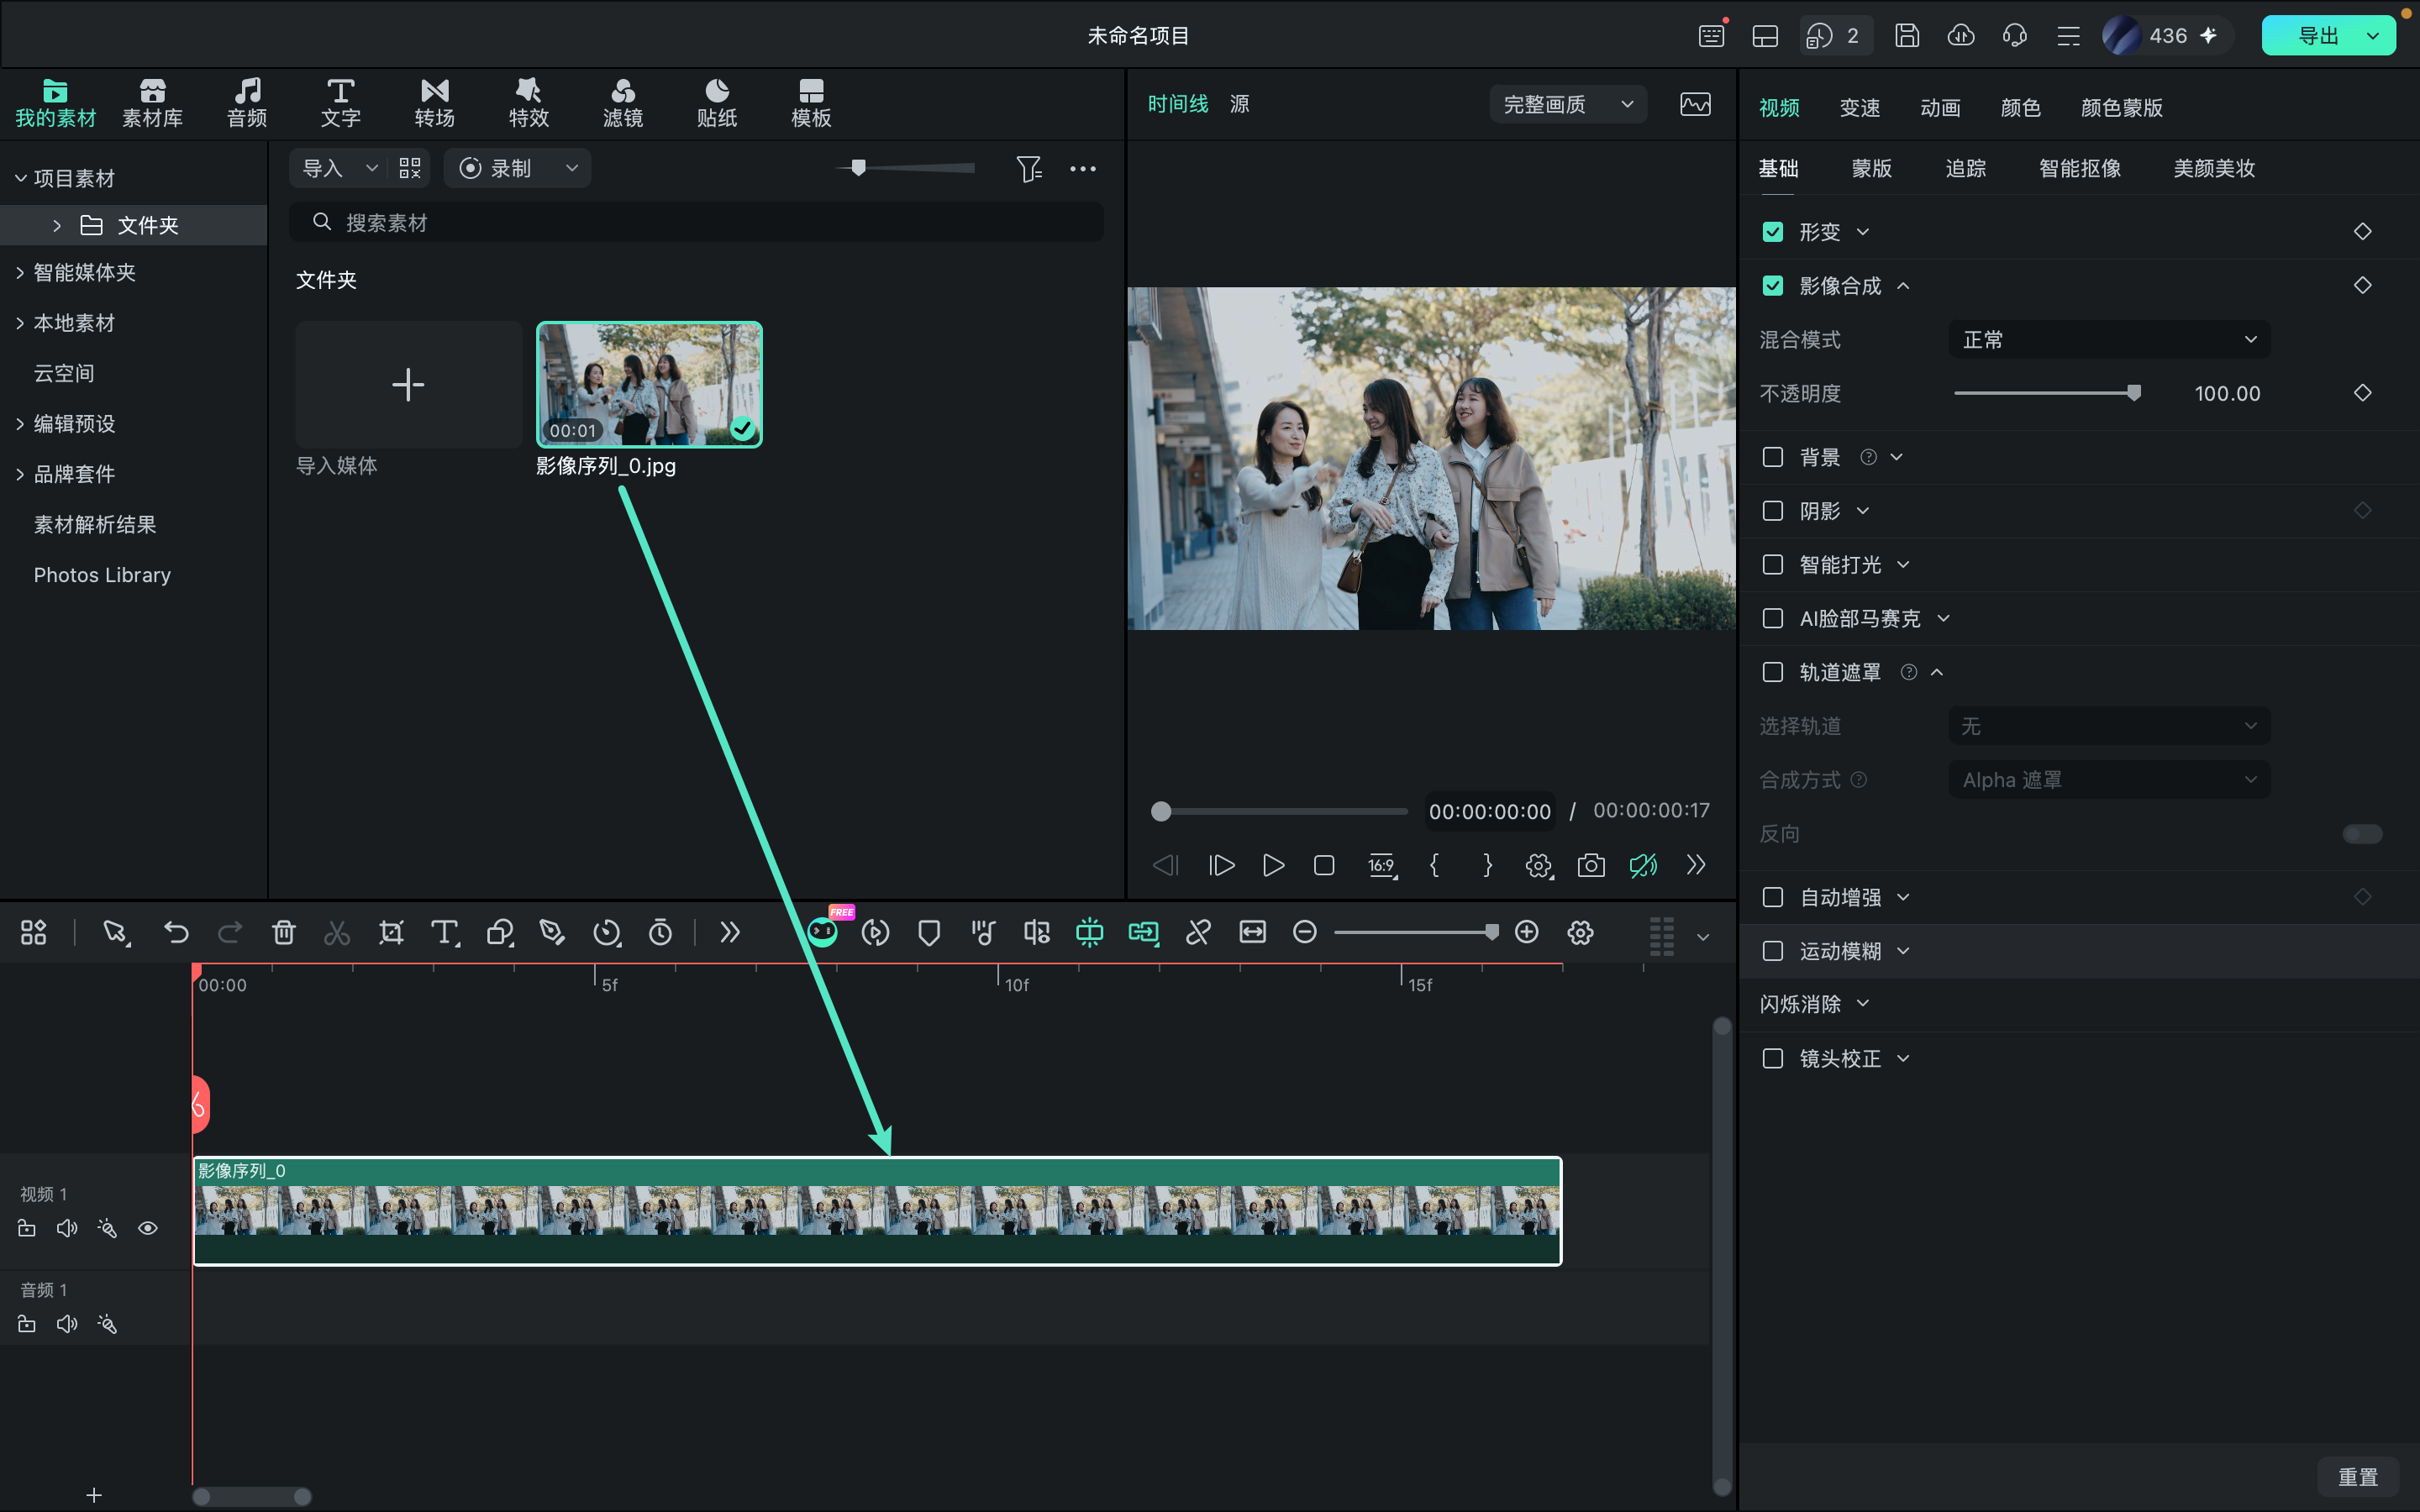Click the 重置 reset button

(x=2358, y=1476)
